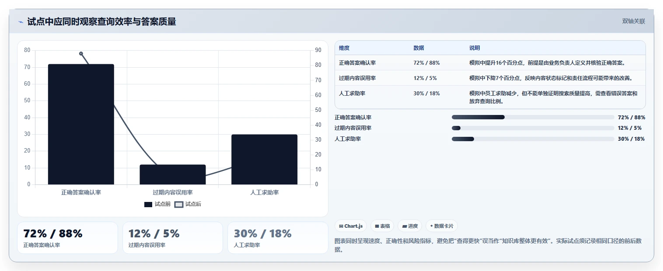
Task: Click the 双轴关联 label in the header
Action: [634, 21]
